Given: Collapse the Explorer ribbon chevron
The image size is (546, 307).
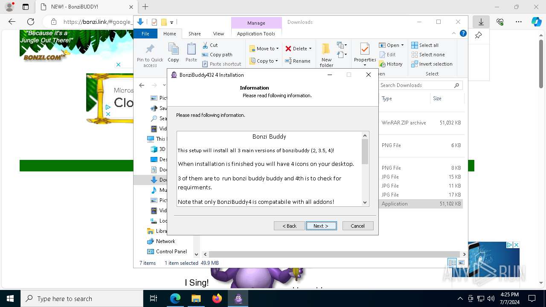Looking at the screenshot, I should click(454, 33).
